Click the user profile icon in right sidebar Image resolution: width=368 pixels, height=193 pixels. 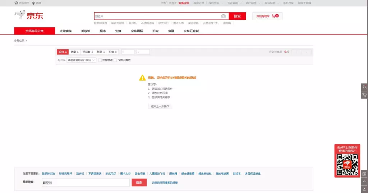(364, 87)
